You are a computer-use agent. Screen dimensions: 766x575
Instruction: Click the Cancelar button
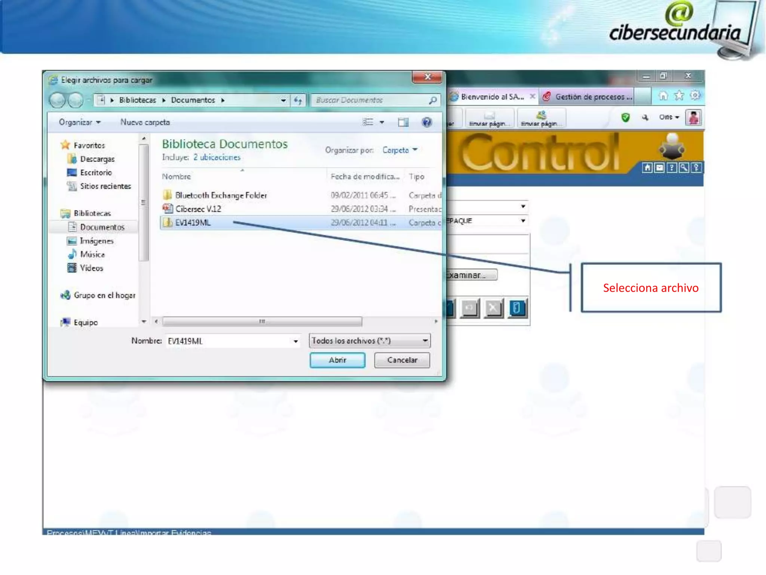pyautogui.click(x=402, y=360)
